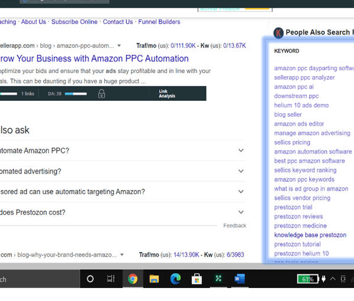
Task: Open Link Analysis in MozBar
Action: click(167, 93)
